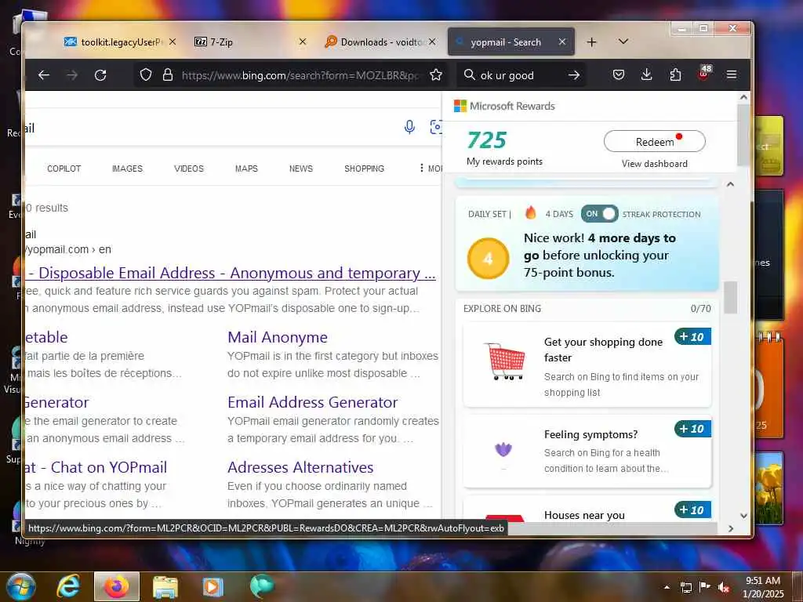The height and width of the screenshot is (602, 803).
Task: Open taskbar clock showing 9:51 AM
Action: [x=763, y=587]
